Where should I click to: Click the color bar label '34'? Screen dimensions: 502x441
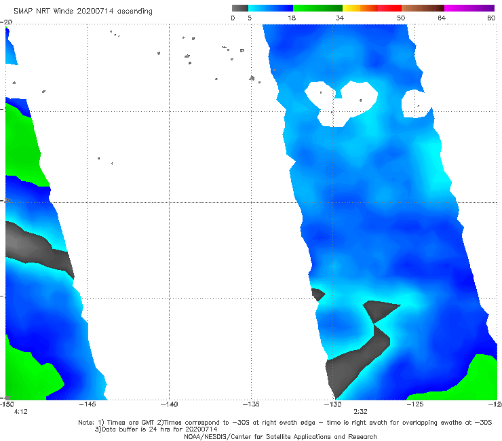340,18
